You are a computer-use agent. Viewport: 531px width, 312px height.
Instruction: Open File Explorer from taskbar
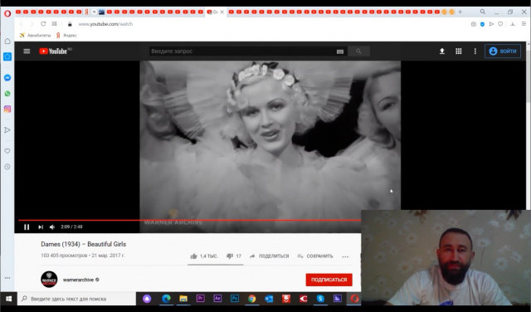tap(183, 299)
